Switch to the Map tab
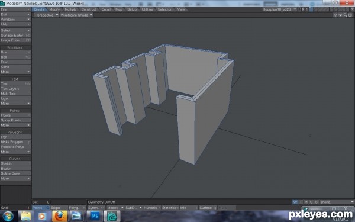 tap(119, 9)
